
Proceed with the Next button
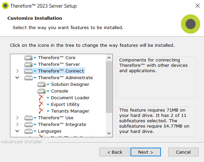coord(146,152)
